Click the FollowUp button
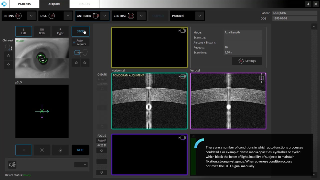 tap(158, 16)
